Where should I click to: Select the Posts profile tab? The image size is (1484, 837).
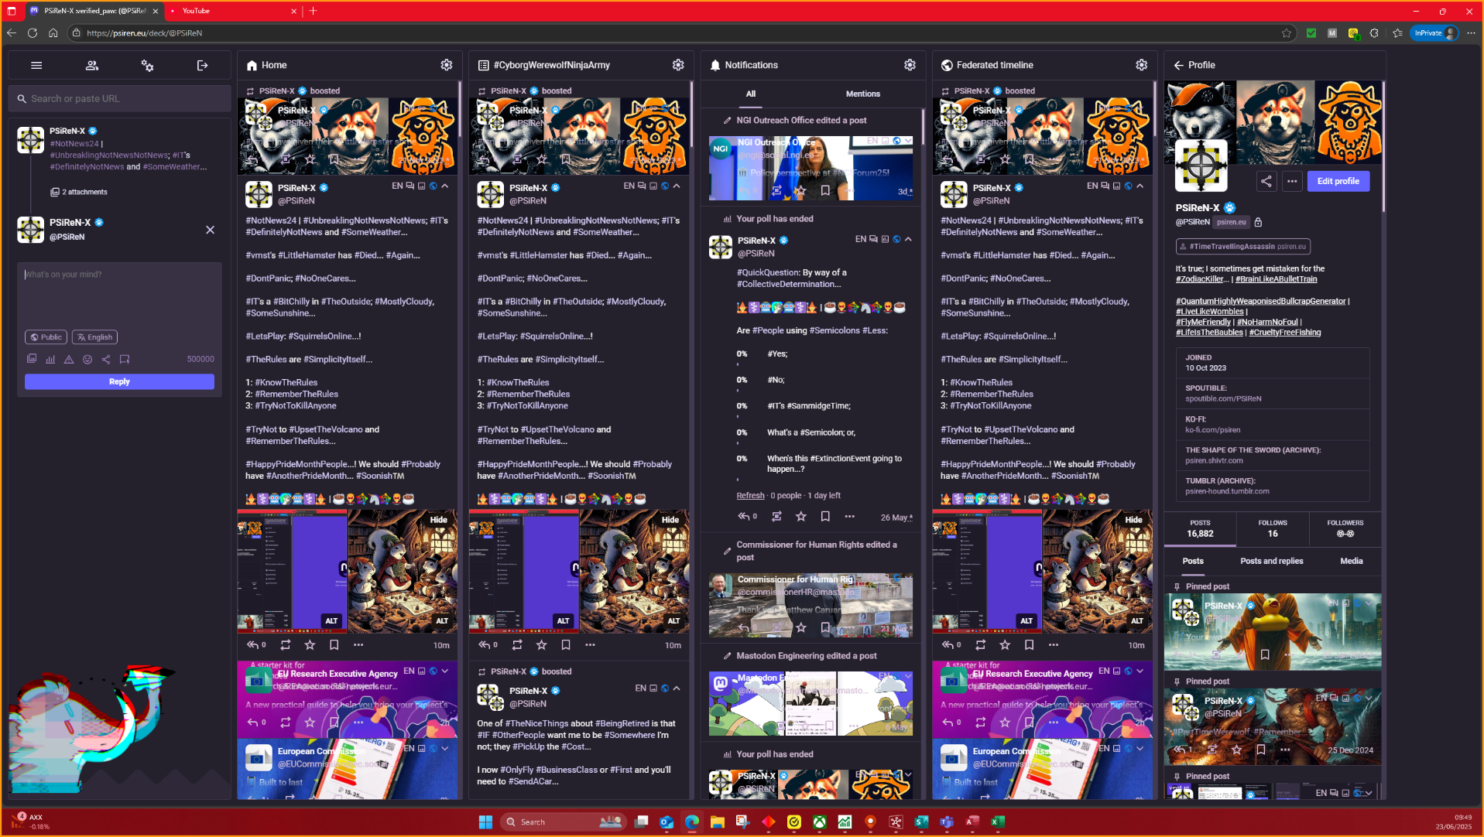1193,561
